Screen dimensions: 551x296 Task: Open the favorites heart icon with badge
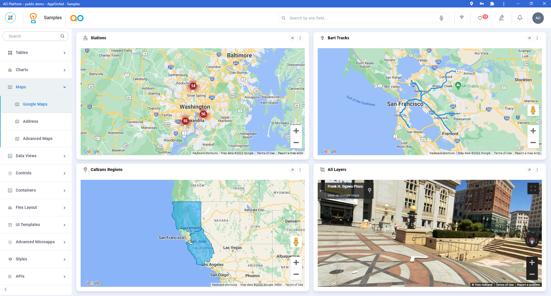480,18
